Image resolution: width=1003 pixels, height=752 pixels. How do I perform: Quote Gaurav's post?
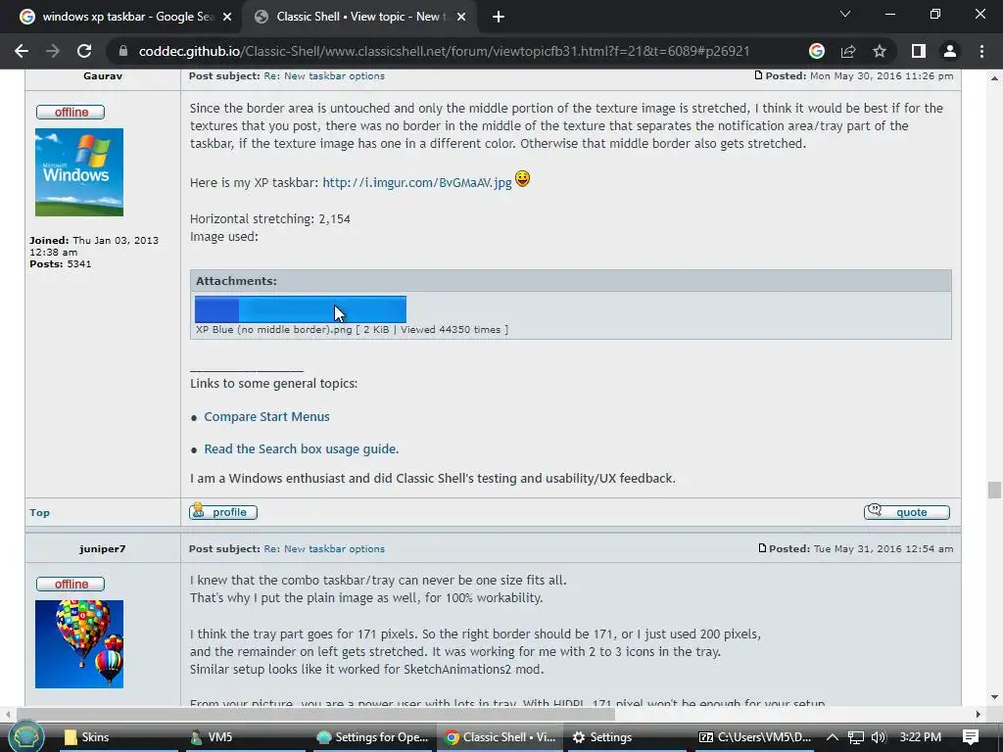pyautogui.click(x=907, y=511)
